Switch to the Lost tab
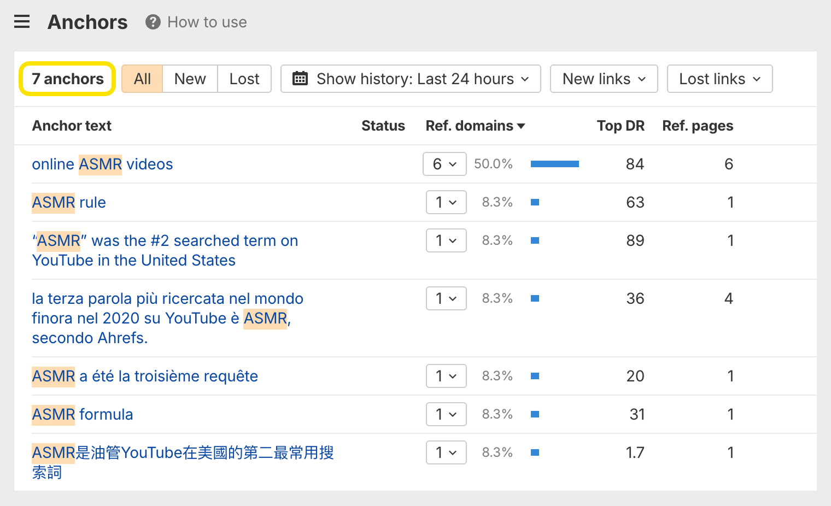Image resolution: width=831 pixels, height=506 pixels. point(244,79)
